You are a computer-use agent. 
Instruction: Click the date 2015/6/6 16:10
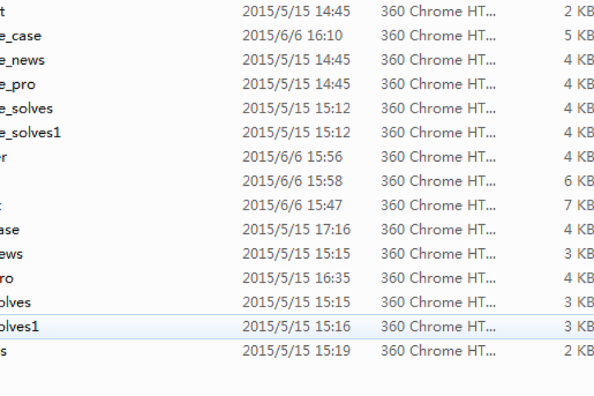coord(292,36)
